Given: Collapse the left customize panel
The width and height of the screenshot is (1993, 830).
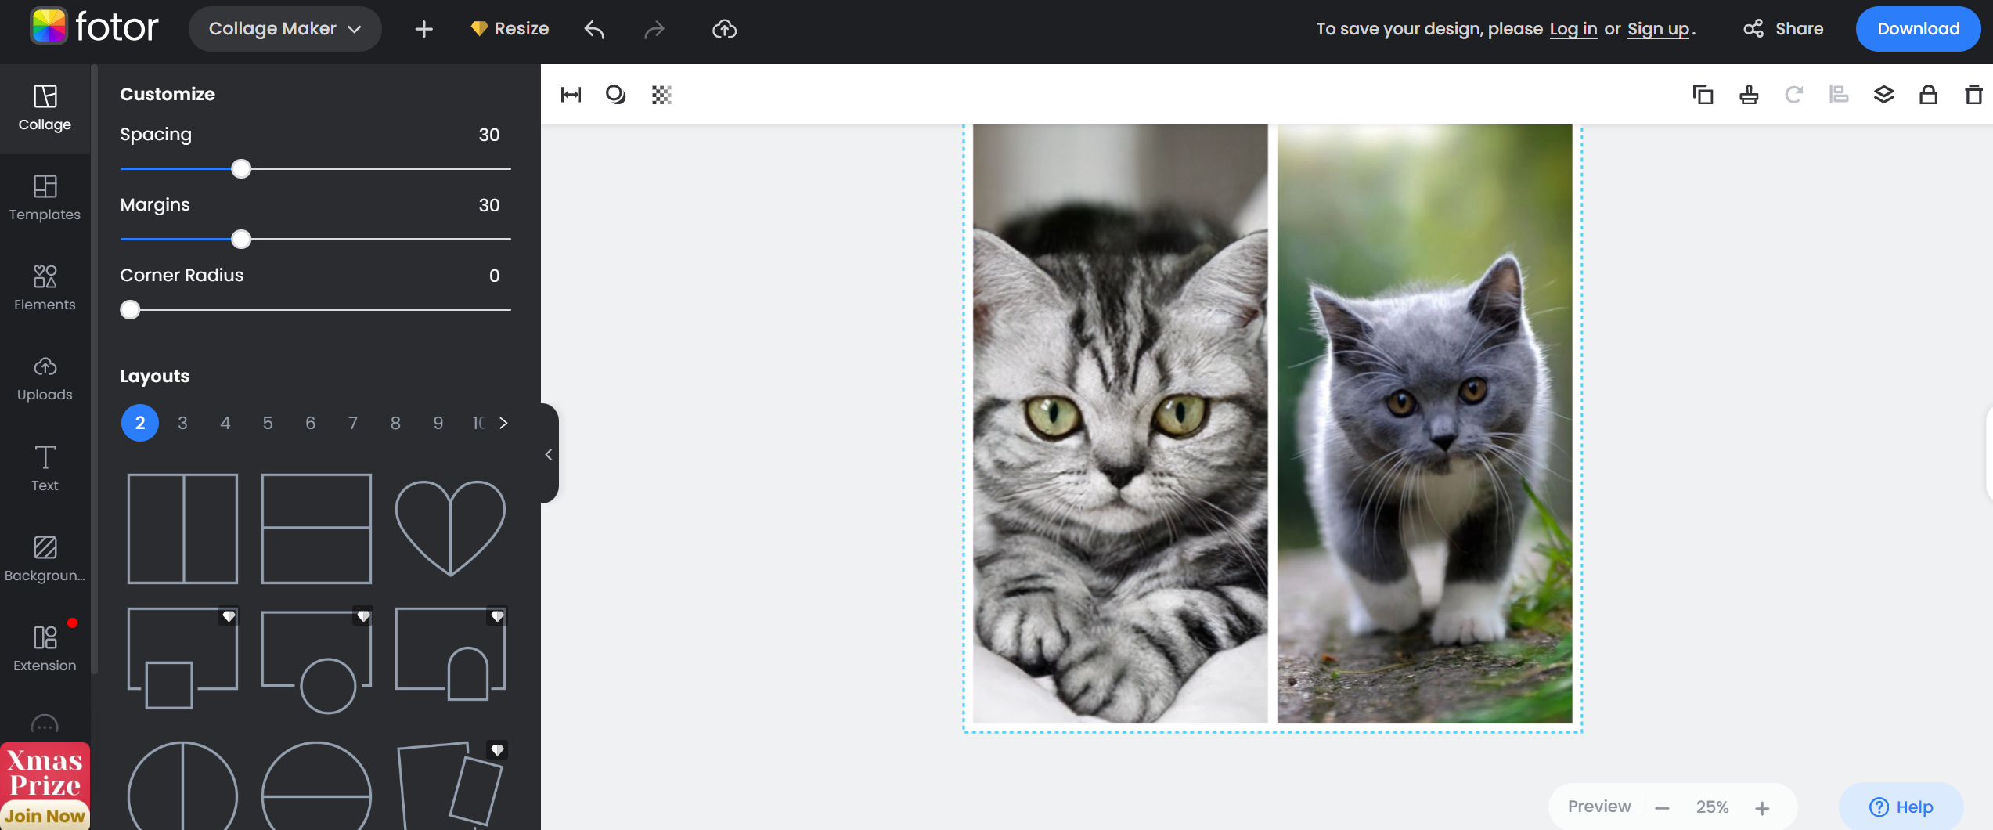Looking at the screenshot, I should click(x=549, y=454).
